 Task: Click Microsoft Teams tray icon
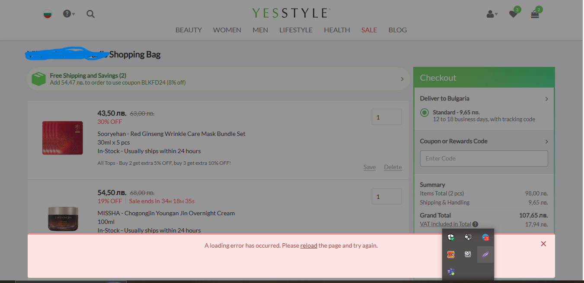pyautogui.click(x=451, y=272)
